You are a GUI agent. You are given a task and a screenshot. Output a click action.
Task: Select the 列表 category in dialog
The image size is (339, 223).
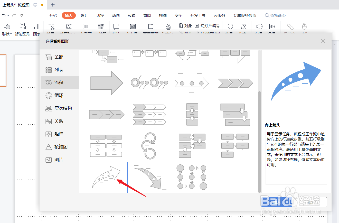click(x=60, y=70)
